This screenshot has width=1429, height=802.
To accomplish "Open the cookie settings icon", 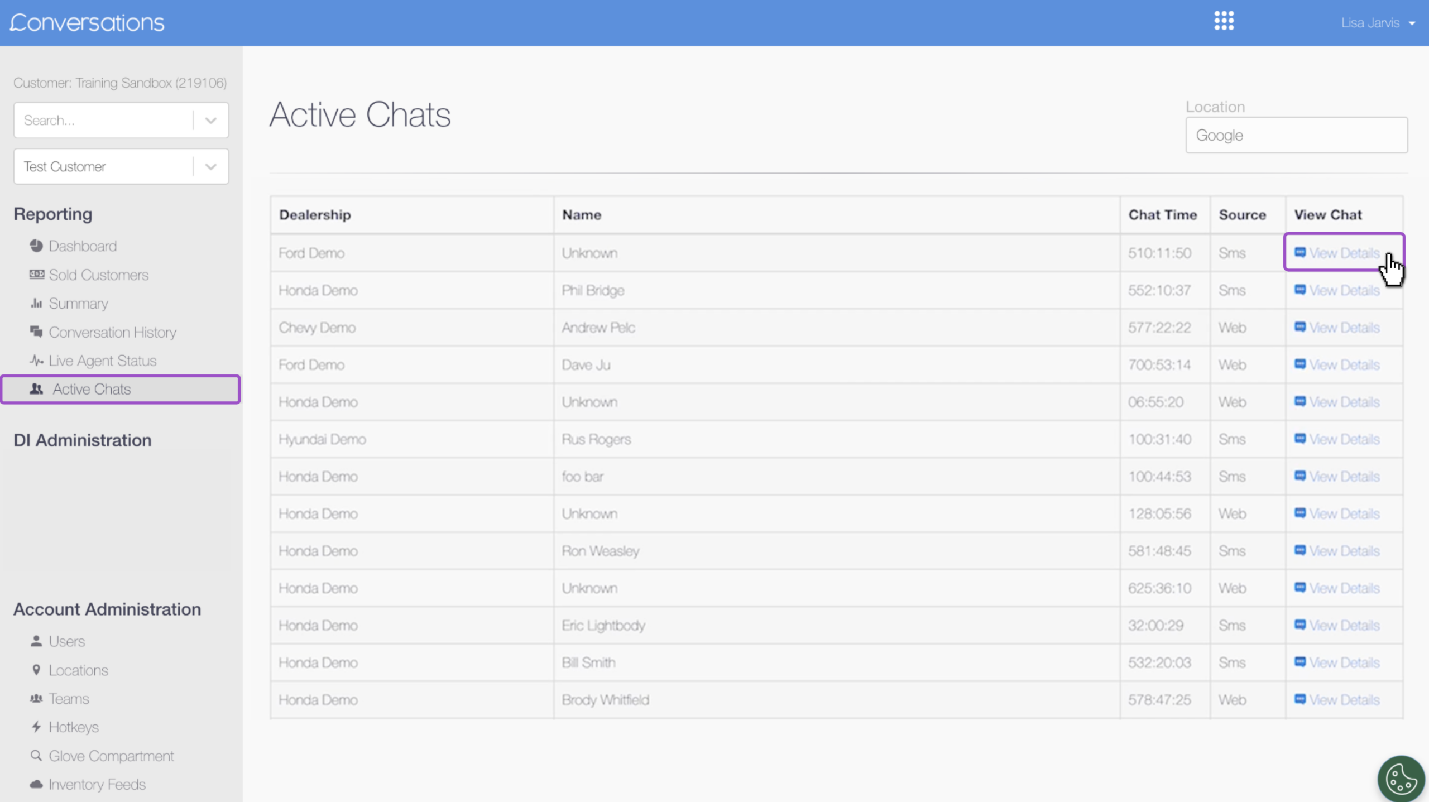I will 1401,778.
